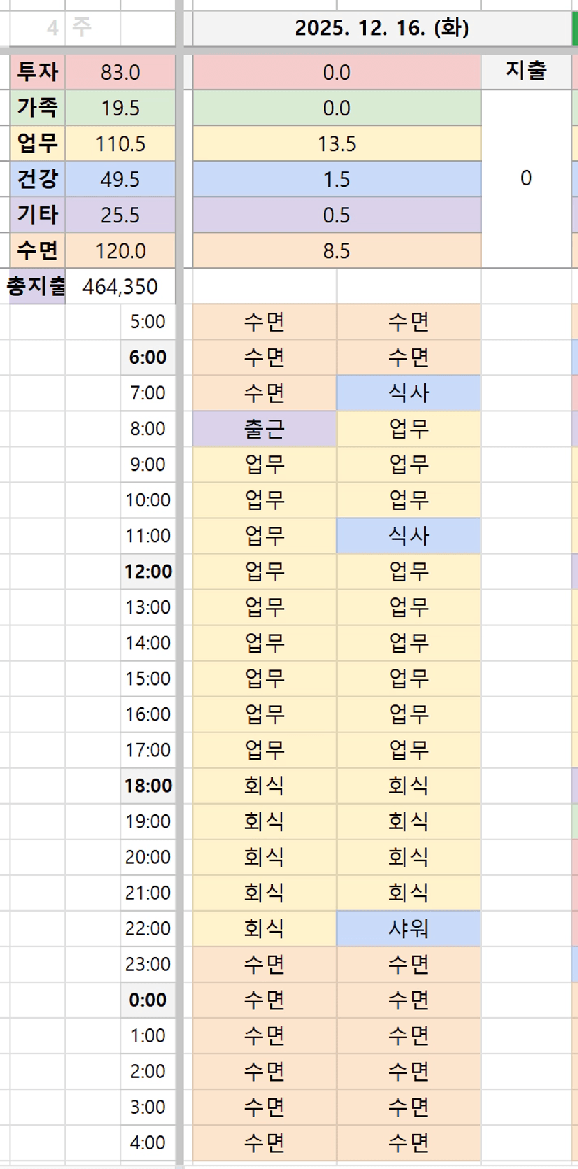Select the 기타 weekly total 25.5
This screenshot has height=1169, width=578.
coord(120,215)
